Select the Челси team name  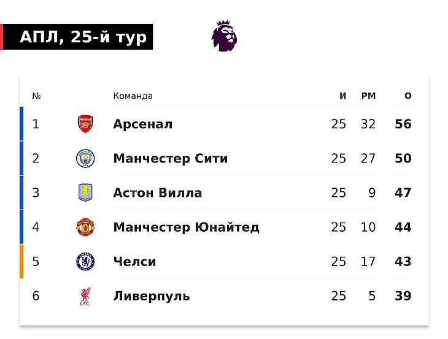tap(134, 262)
